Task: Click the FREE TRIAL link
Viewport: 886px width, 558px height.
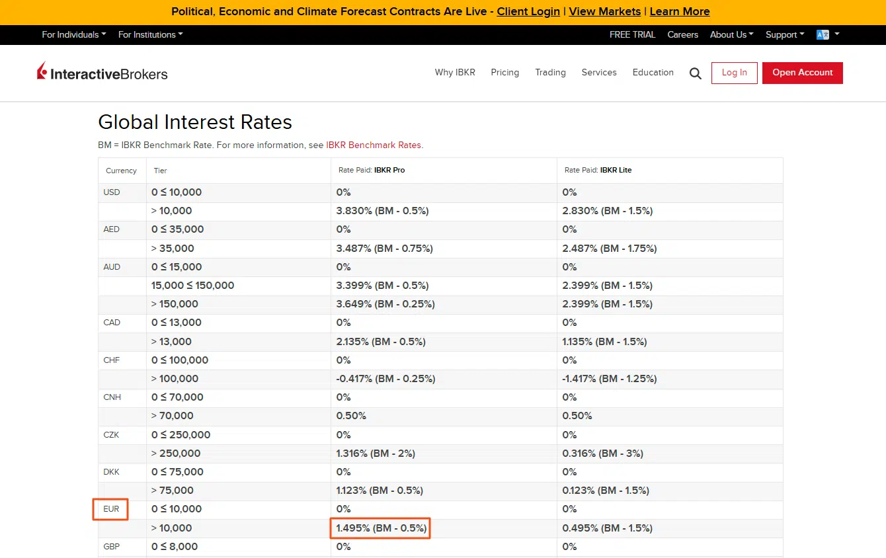Action: coord(632,34)
